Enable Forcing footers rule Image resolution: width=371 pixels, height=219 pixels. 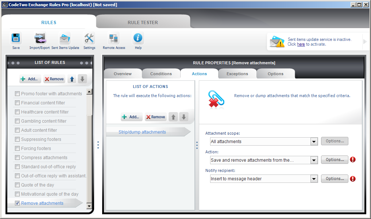click(x=17, y=148)
